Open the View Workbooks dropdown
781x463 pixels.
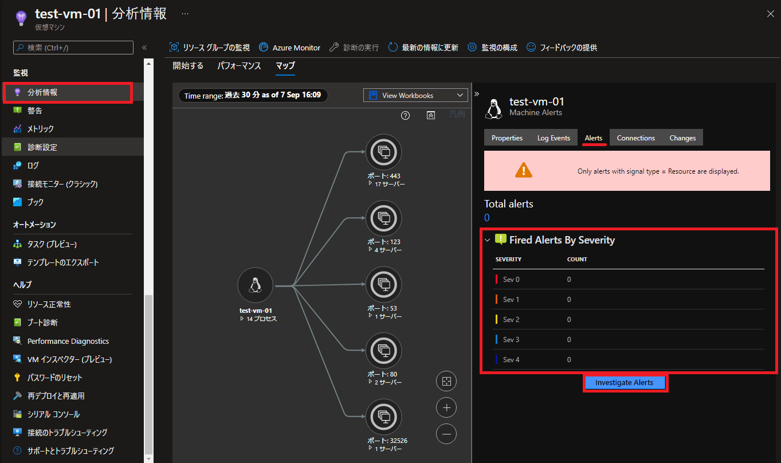pos(415,95)
